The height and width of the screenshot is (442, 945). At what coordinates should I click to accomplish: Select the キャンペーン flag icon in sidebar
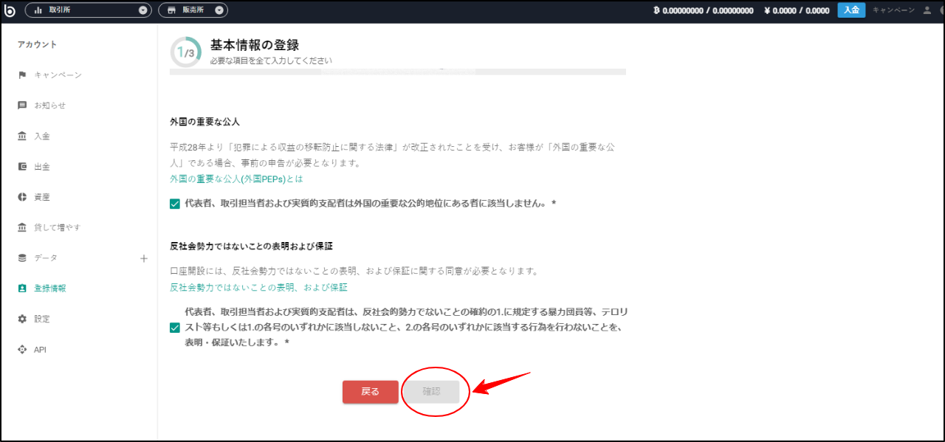pyautogui.click(x=23, y=74)
